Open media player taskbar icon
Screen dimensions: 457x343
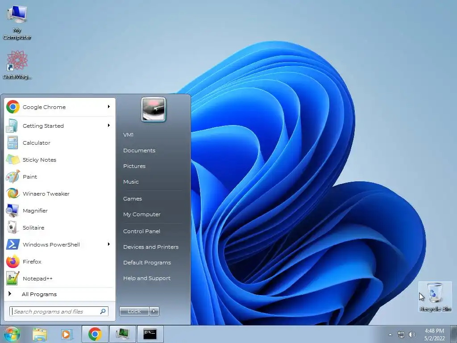point(66,334)
